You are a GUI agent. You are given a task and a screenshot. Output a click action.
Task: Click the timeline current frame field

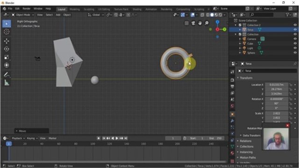(x=173, y=138)
